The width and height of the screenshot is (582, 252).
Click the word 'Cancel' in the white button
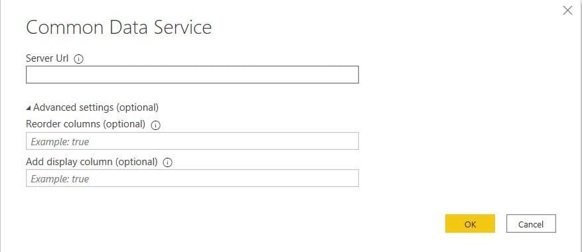click(x=531, y=224)
